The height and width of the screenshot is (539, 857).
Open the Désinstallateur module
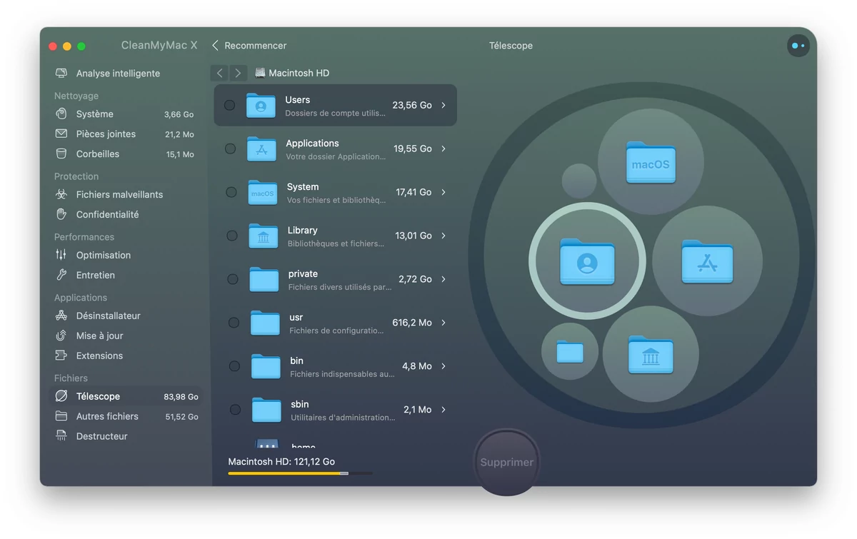click(126, 316)
